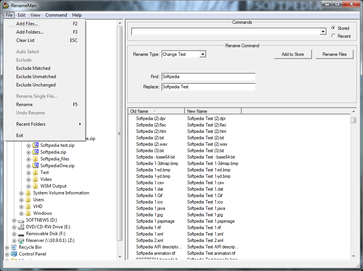
Task: Click the Rename Files button
Action: tap(335, 54)
